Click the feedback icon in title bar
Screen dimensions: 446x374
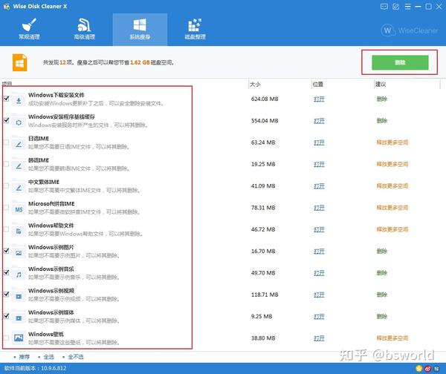(384, 7)
